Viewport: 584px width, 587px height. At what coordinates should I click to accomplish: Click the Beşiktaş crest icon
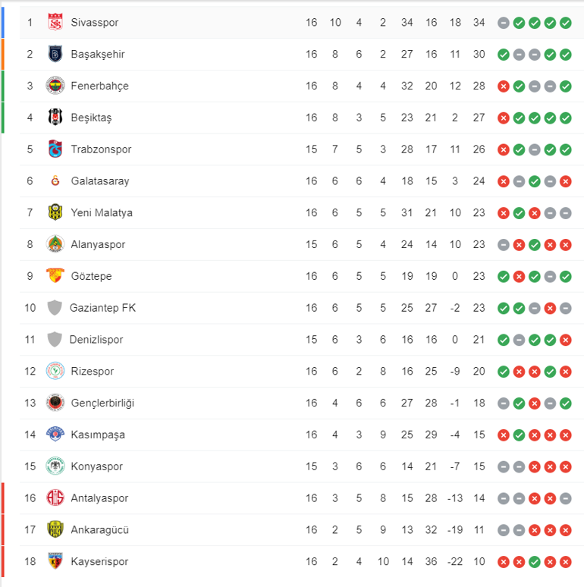[x=55, y=118]
